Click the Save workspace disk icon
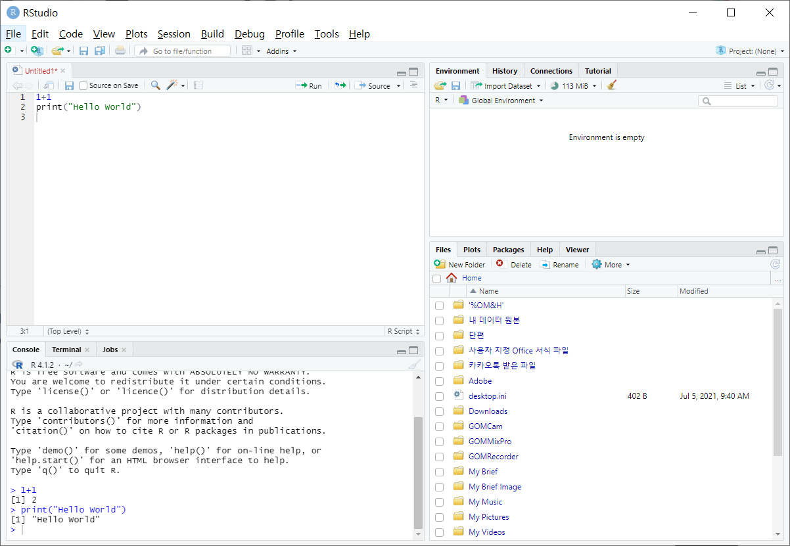The image size is (790, 546). pyautogui.click(x=455, y=85)
